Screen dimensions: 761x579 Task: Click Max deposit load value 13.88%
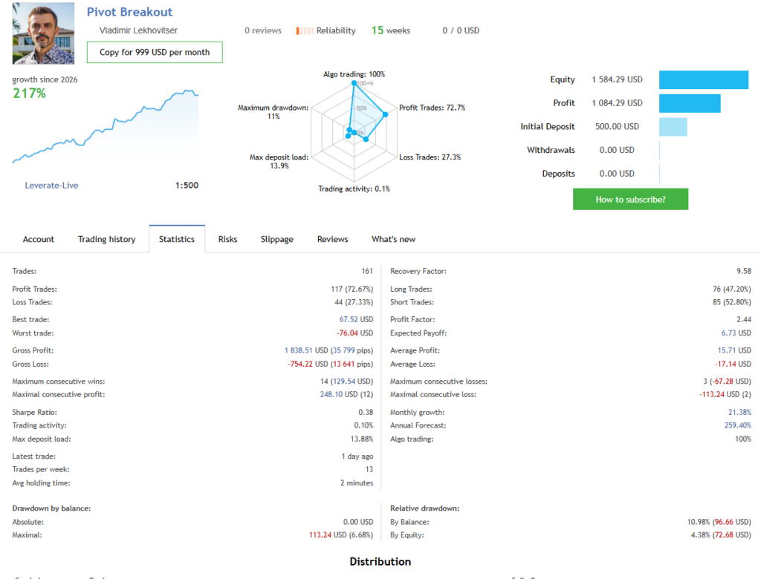[362, 439]
